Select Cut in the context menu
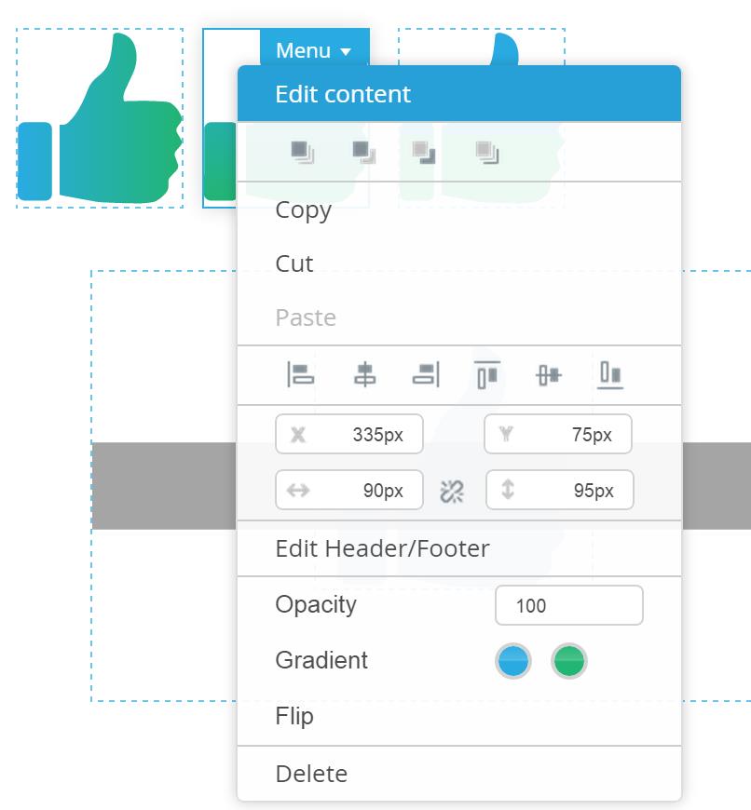 point(294,264)
